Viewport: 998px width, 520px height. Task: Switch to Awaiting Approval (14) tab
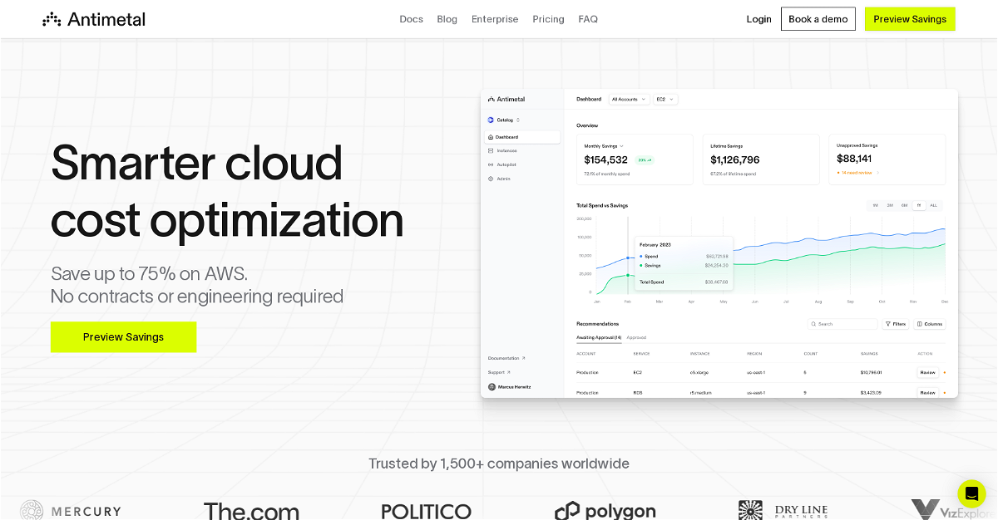[x=599, y=337]
